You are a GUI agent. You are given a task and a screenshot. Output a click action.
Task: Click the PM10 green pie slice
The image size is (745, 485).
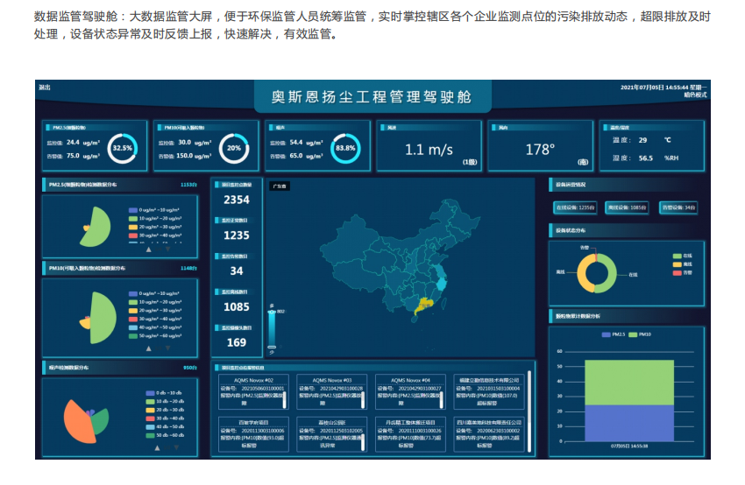tap(104, 318)
